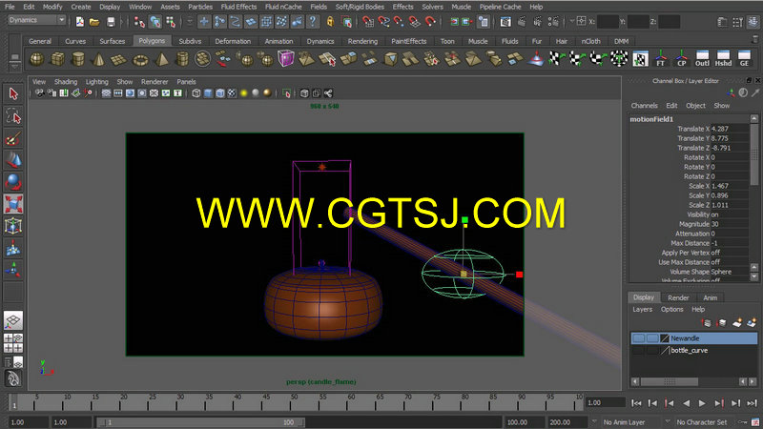The width and height of the screenshot is (763, 429).
Task: Open Graph Editor via GE shelf button
Action: tap(744, 59)
